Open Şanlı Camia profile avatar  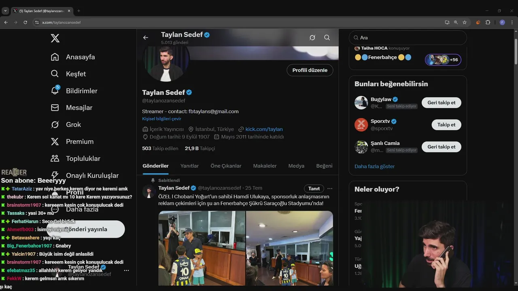[x=361, y=147]
